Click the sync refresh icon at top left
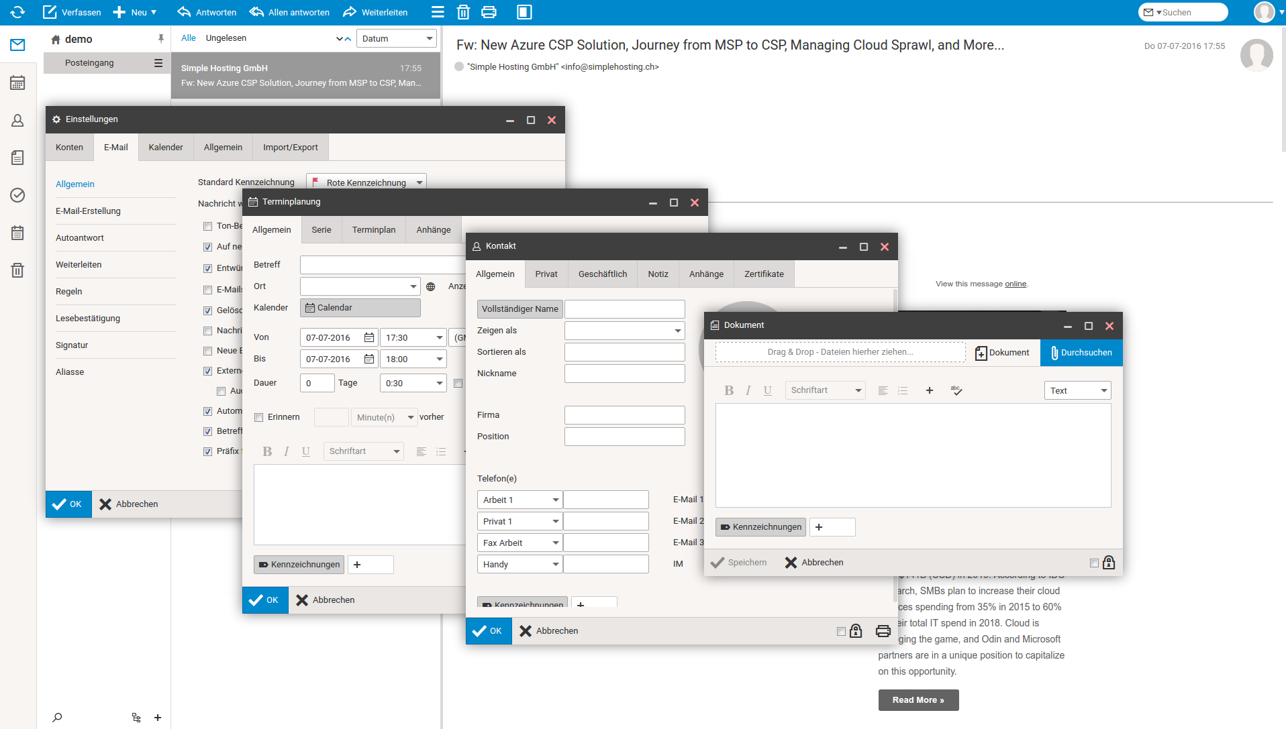The height and width of the screenshot is (729, 1286). click(x=17, y=12)
